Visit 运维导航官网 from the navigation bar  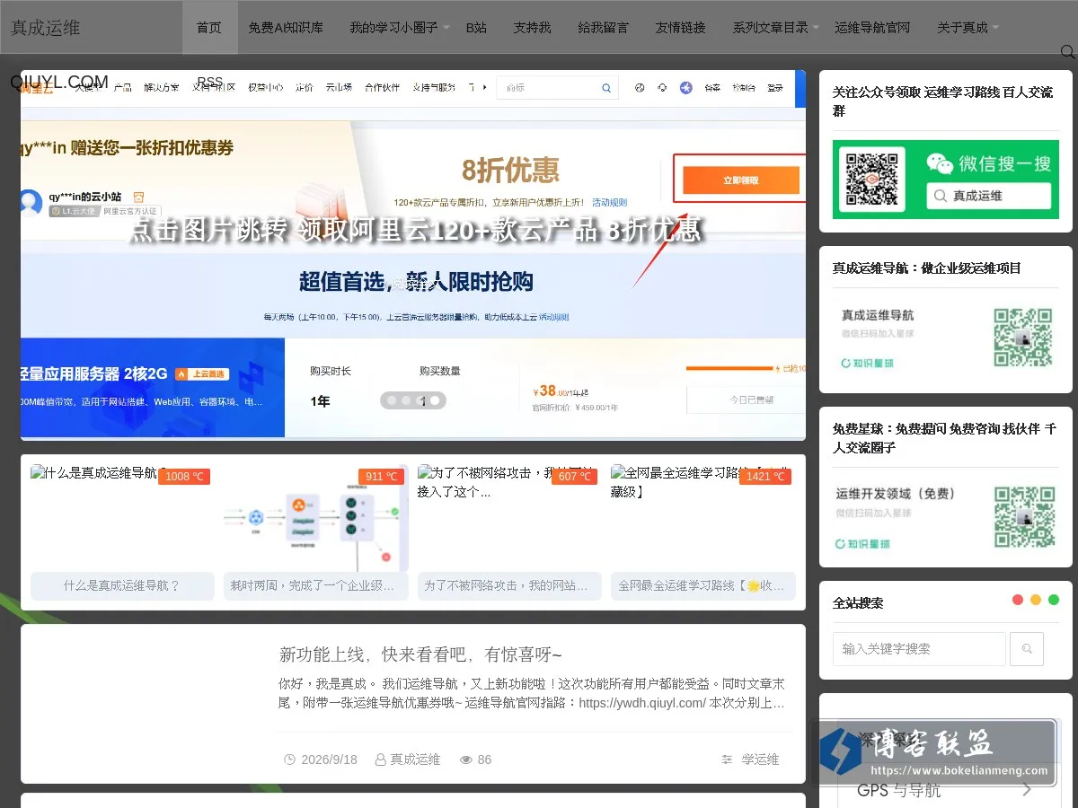pyautogui.click(x=872, y=28)
